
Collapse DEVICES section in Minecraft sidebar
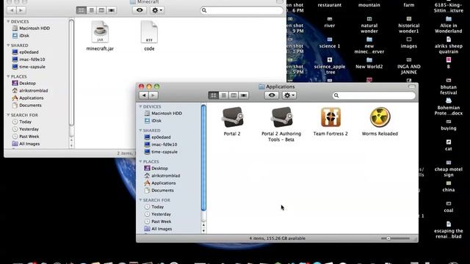click(x=8, y=21)
